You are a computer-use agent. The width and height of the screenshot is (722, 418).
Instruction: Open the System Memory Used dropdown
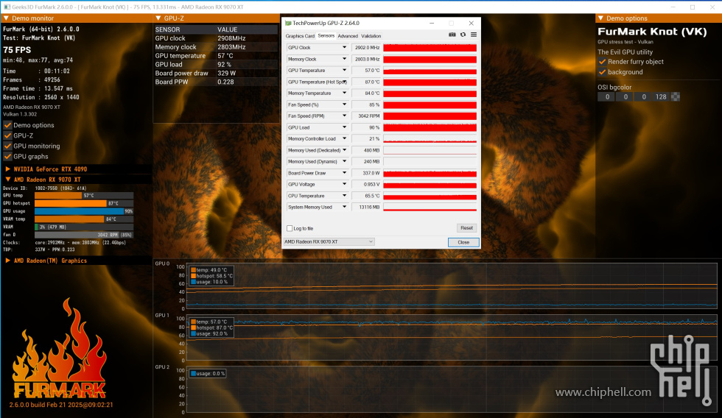344,207
